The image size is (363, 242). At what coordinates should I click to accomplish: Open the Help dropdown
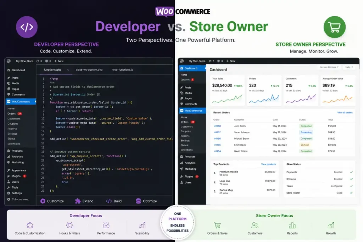(349, 67)
